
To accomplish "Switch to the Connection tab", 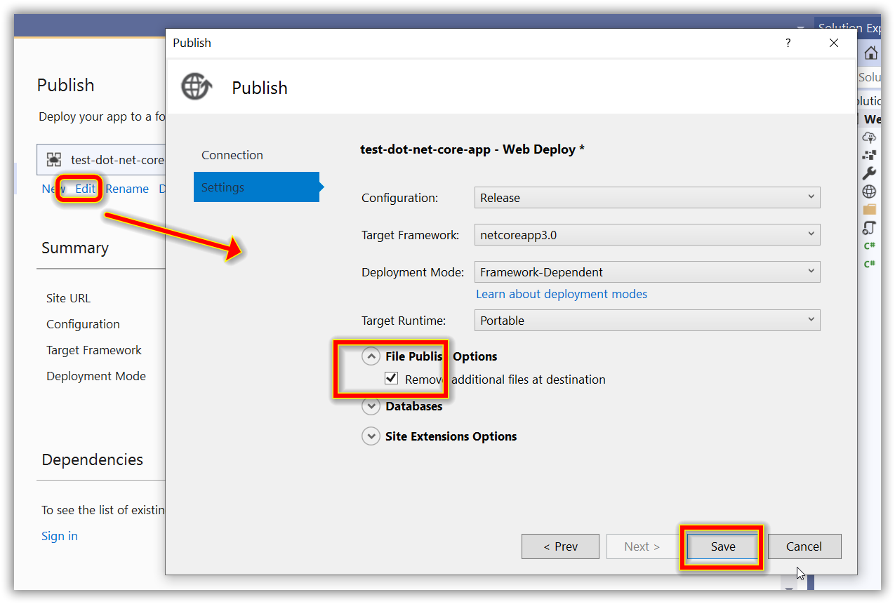I will tap(232, 155).
